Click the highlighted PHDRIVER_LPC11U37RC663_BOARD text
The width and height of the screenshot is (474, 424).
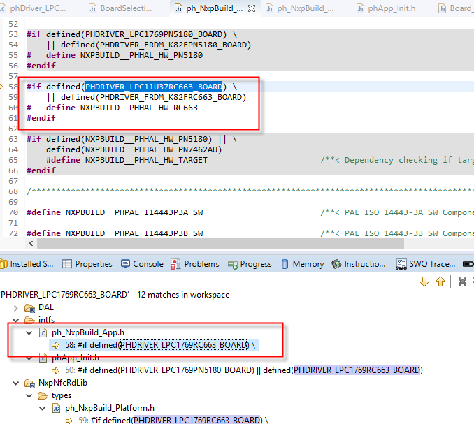154,87
